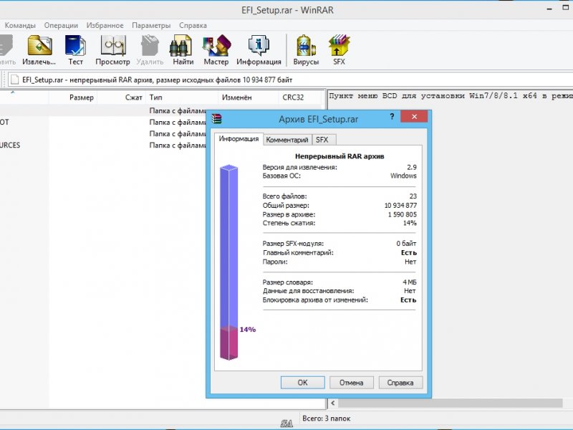Image resolution: width=573 pixels, height=430 pixels.
Task: Click the 'Версия для извлечения:' label
Action: click(299, 167)
